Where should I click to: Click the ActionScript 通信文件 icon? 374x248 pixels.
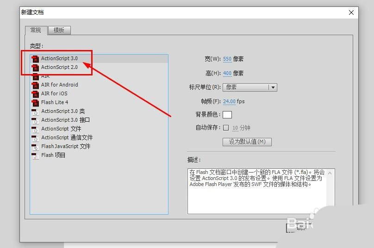(35, 138)
